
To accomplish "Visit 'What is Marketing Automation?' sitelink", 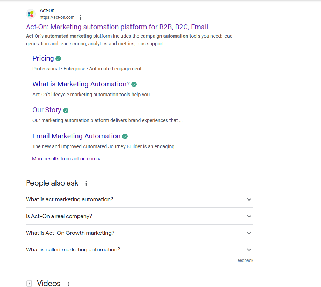I will [81, 84].
